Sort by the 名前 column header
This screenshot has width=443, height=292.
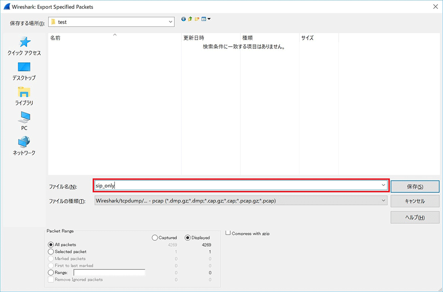(x=115, y=38)
